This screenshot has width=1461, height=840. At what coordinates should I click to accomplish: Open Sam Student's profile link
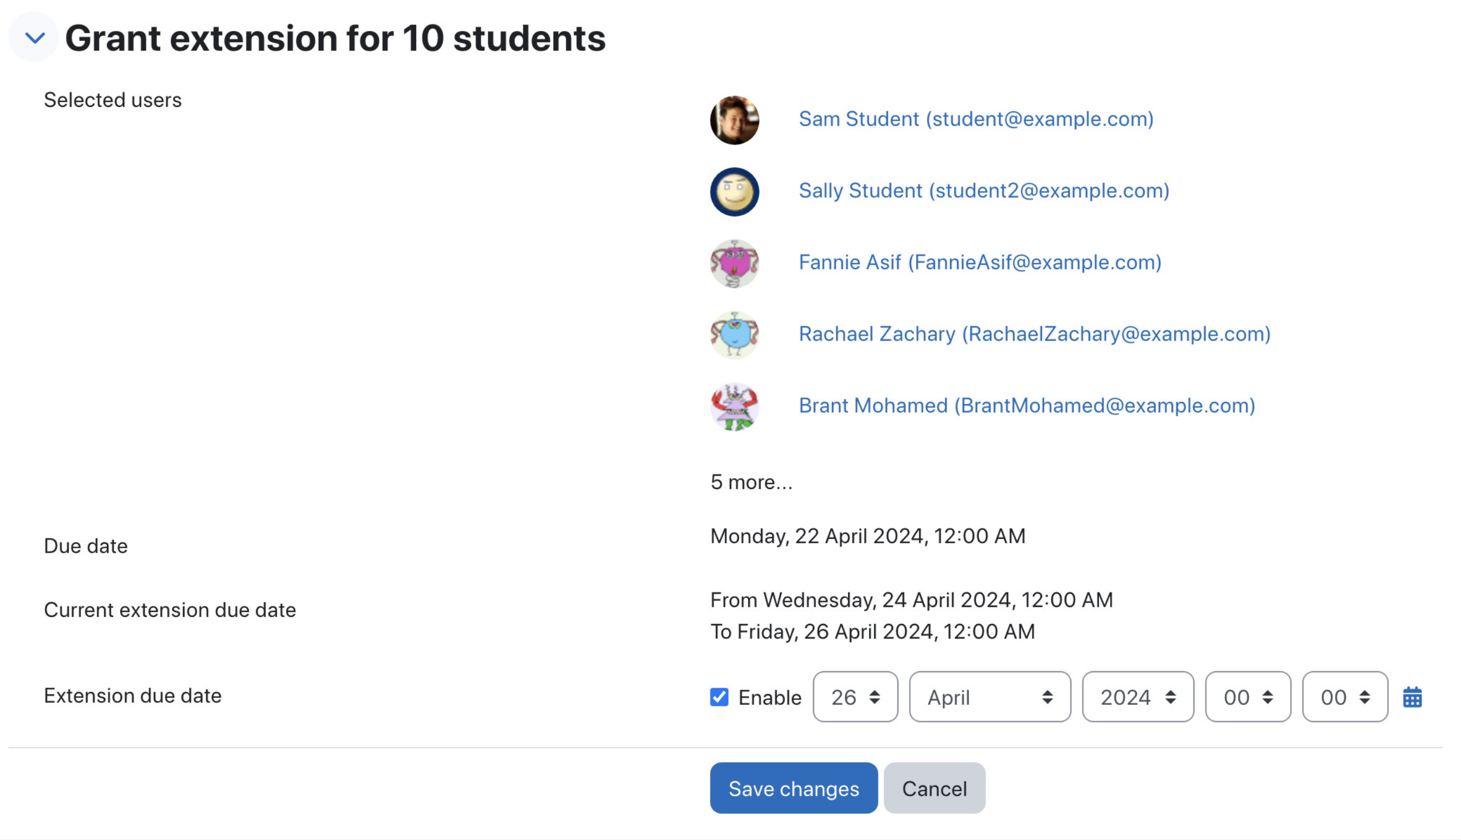[976, 119]
